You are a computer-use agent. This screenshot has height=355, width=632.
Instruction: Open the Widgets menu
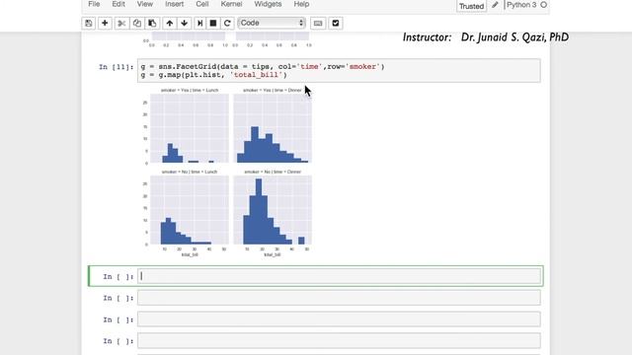(x=268, y=4)
